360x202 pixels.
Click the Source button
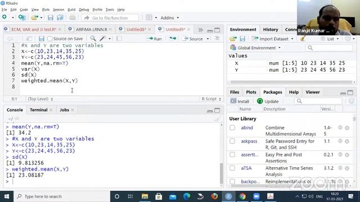click(x=193, y=39)
